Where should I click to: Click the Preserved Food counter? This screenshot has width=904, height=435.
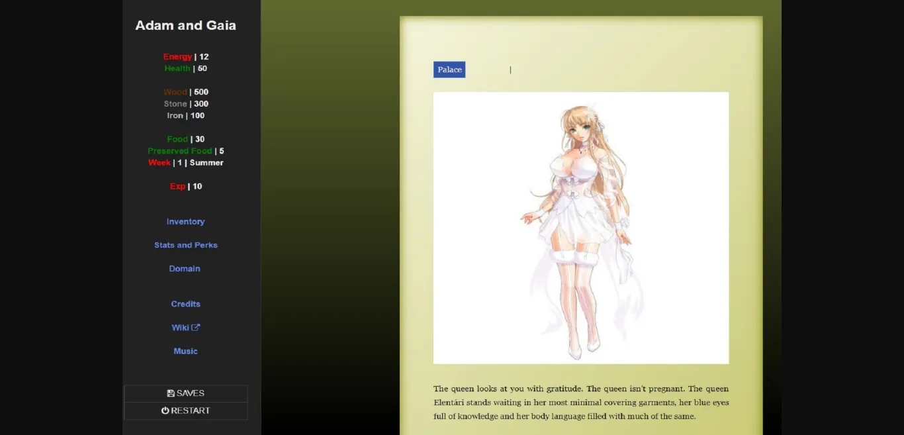pyautogui.click(x=180, y=150)
